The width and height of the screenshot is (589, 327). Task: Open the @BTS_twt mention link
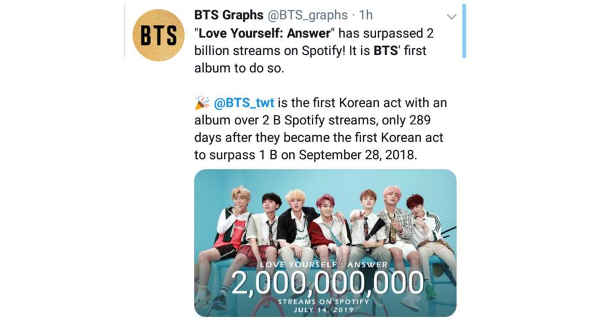pyautogui.click(x=244, y=102)
